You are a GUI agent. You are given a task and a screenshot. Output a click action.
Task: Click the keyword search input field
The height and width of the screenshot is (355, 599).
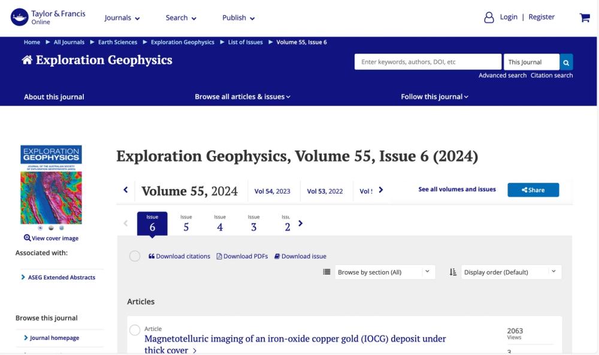point(428,62)
